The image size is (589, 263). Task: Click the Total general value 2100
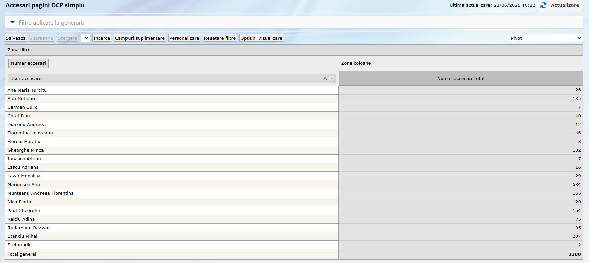click(574, 254)
